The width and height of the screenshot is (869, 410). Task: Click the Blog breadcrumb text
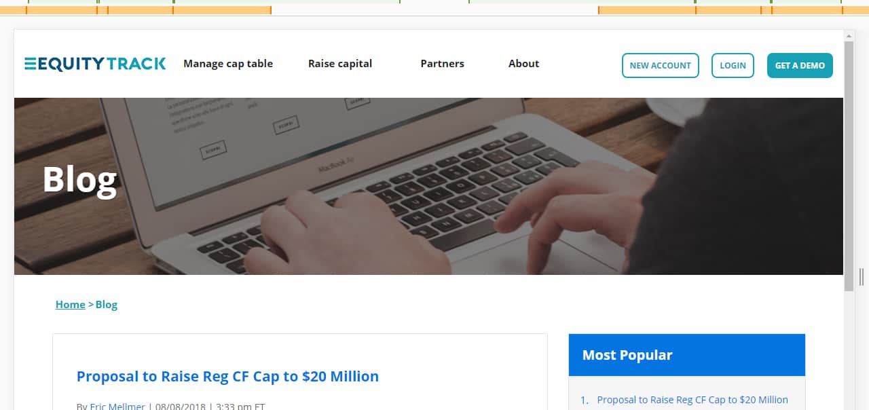coord(107,305)
